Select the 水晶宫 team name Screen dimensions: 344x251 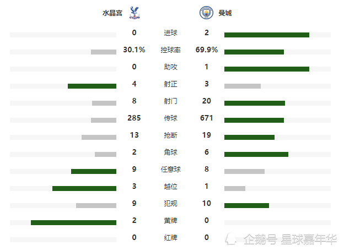tap(112, 13)
